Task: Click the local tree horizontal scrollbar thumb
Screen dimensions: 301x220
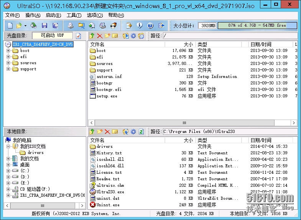Action: tap(43, 205)
